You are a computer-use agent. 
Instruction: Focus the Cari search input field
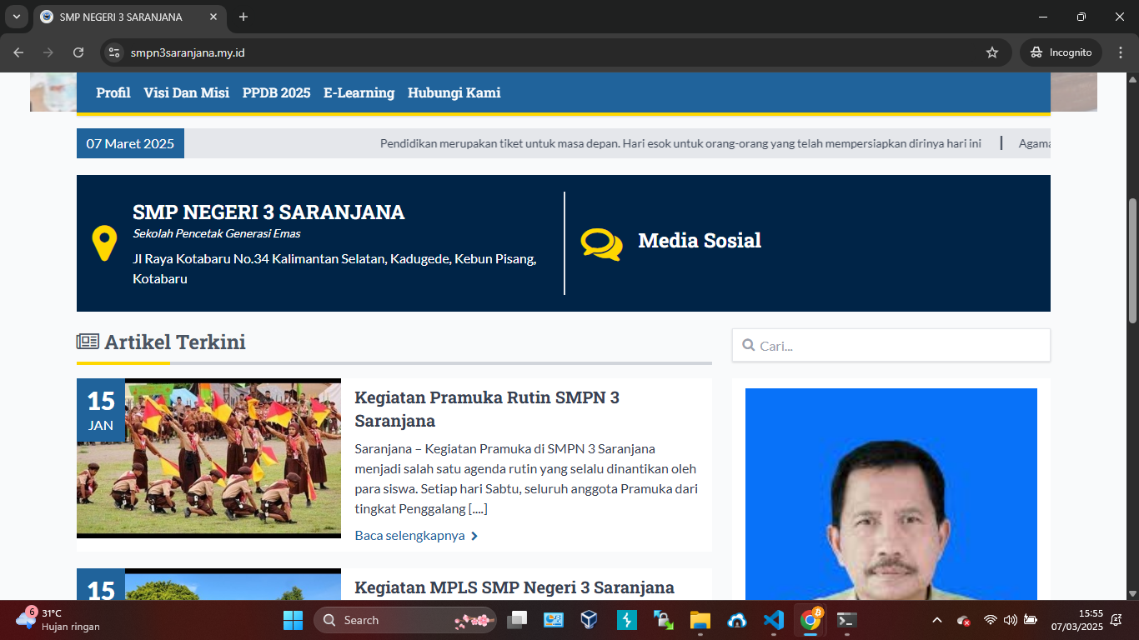tap(891, 345)
